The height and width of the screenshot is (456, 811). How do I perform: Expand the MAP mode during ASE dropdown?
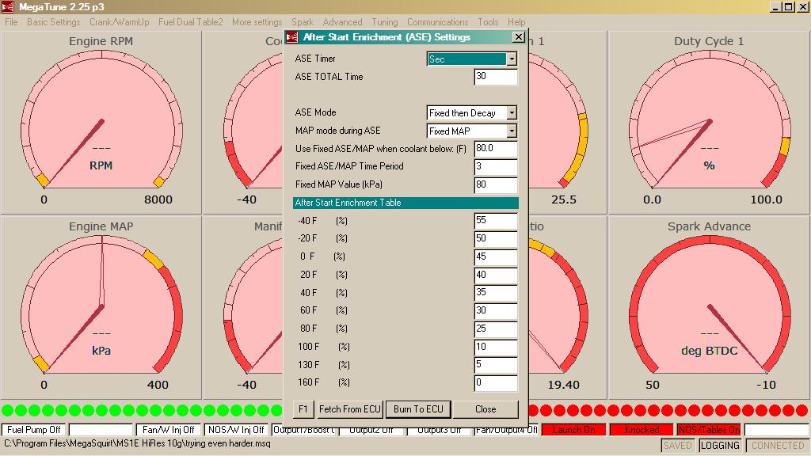click(512, 131)
